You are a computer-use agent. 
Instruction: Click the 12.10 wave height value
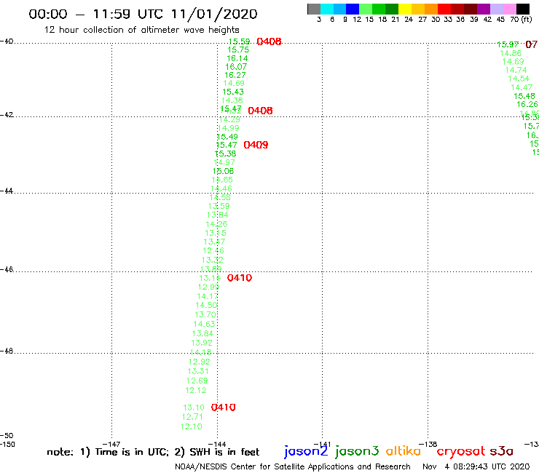tap(192, 426)
